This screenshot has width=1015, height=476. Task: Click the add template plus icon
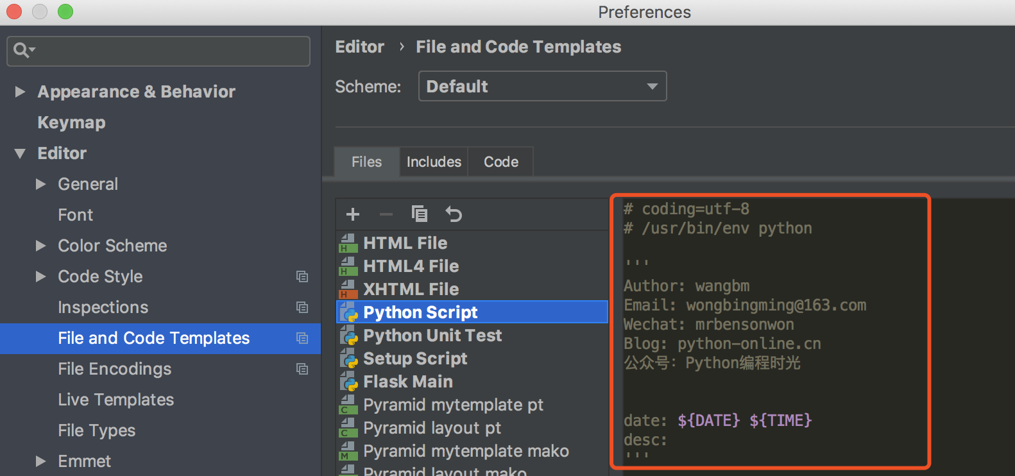pos(353,214)
